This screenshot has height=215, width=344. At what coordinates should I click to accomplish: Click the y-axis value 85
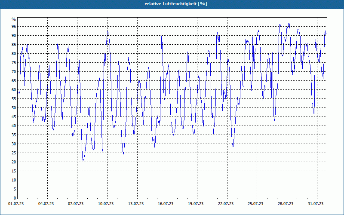(14, 45)
